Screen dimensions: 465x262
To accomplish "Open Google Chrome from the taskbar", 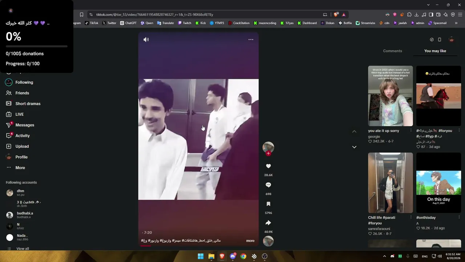I will (x=243, y=256).
